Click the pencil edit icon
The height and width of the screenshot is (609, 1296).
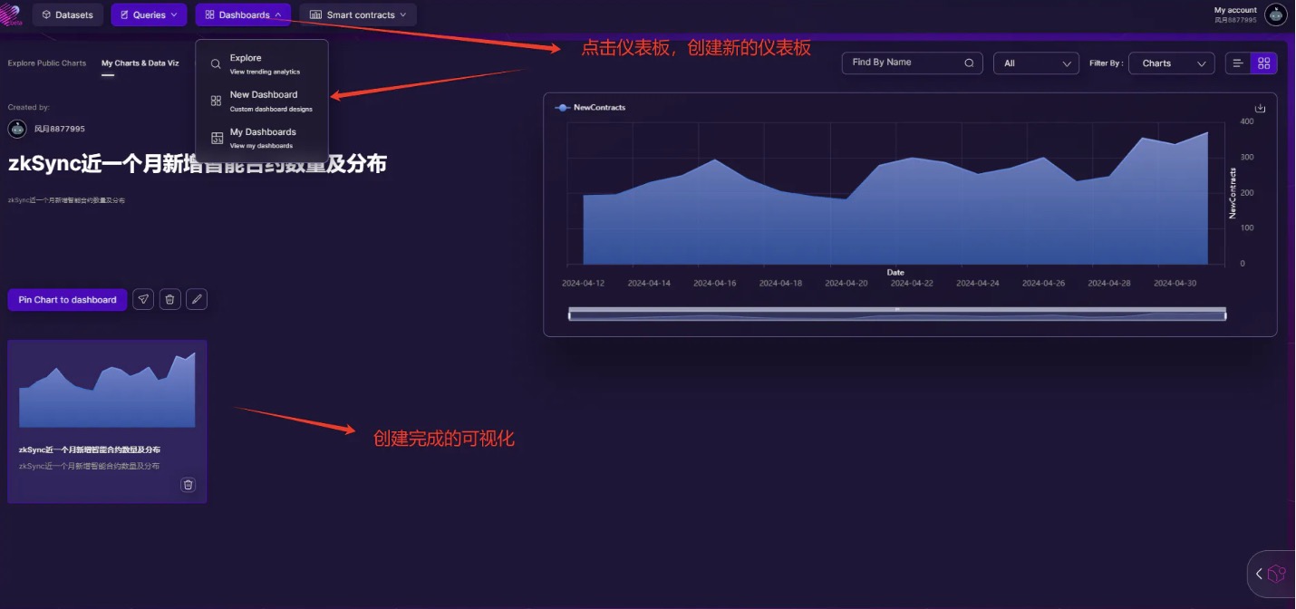click(197, 299)
